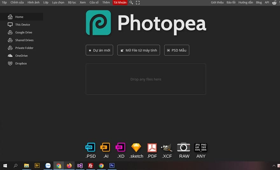This screenshot has height=170, width=280.
Task: Click the red Tài khoản button
Action: click(120, 3)
